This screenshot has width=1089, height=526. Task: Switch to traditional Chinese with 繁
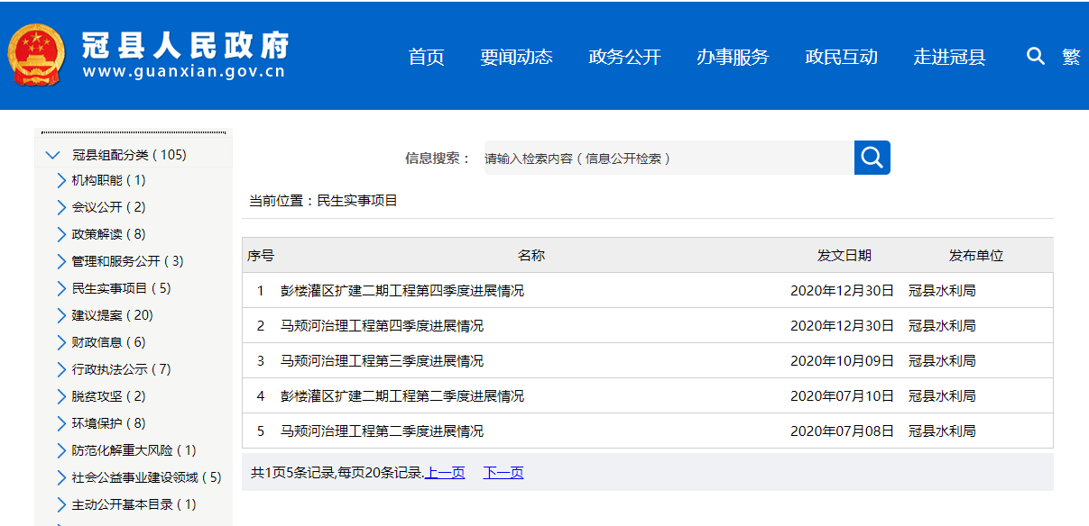click(x=1071, y=57)
